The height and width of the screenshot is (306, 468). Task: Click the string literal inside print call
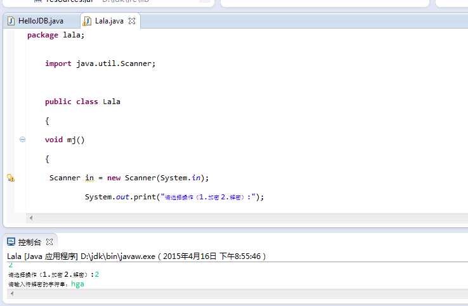click(x=208, y=197)
